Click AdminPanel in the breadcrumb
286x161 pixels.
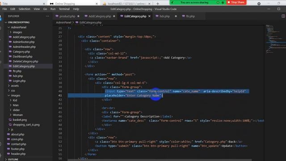[x=63, y=22]
